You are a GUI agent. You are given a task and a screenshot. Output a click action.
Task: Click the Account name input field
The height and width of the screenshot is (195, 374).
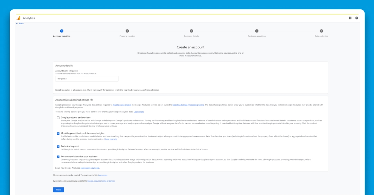(x=87, y=79)
